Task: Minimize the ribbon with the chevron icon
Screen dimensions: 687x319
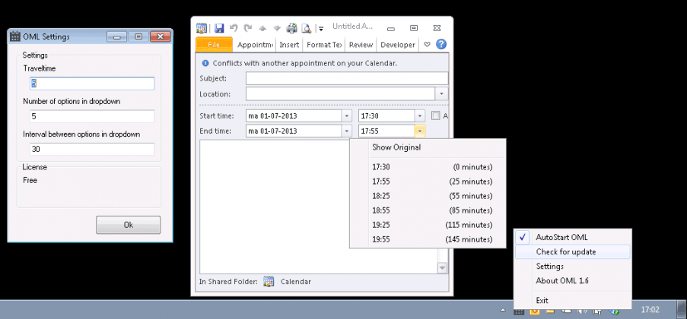Action: click(x=427, y=45)
